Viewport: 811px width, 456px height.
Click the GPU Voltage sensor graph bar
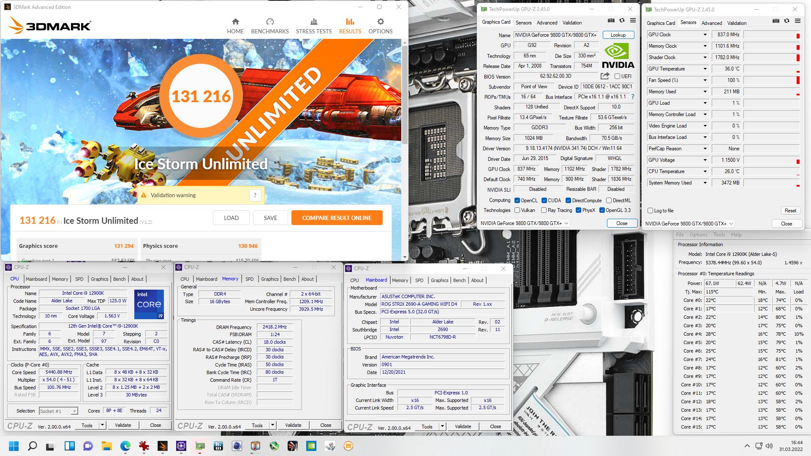[772, 160]
